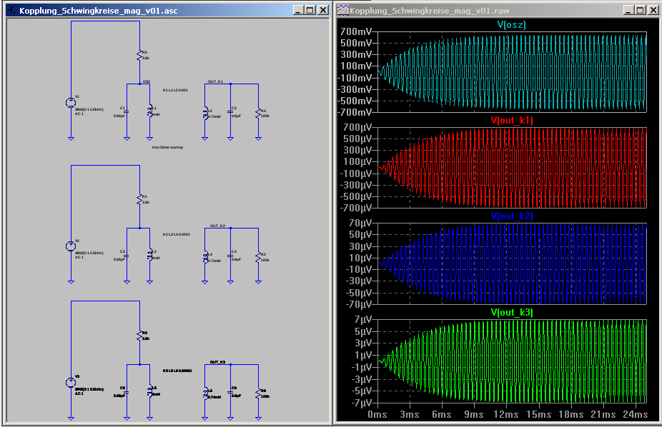This screenshot has height=427, width=662.
Task: Click resistor R5 in the schematic
Action: [x=139, y=55]
